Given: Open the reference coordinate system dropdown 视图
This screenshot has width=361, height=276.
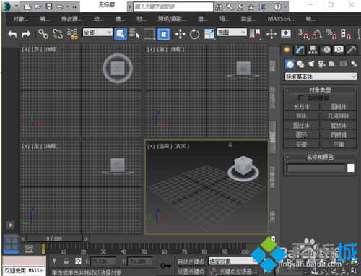Looking at the screenshot, I should click(232, 32).
